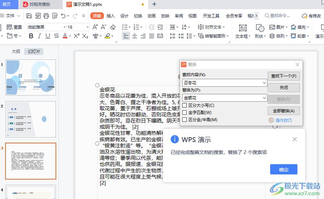Click the Reset slide button
This screenshot has height=199, width=324.
(14, 27)
